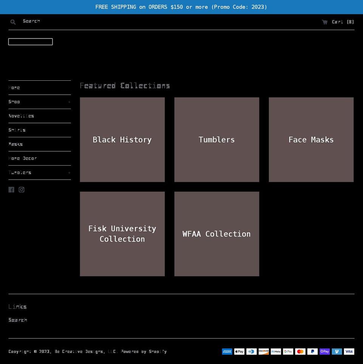Visit the Facebook page icon
This screenshot has height=364, width=363.
point(11,190)
